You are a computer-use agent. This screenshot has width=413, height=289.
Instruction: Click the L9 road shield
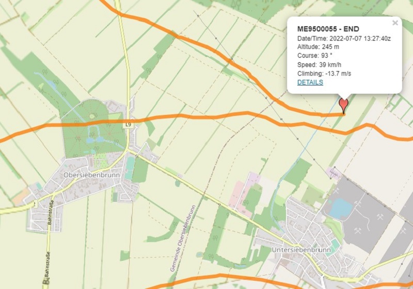pyautogui.click(x=128, y=125)
